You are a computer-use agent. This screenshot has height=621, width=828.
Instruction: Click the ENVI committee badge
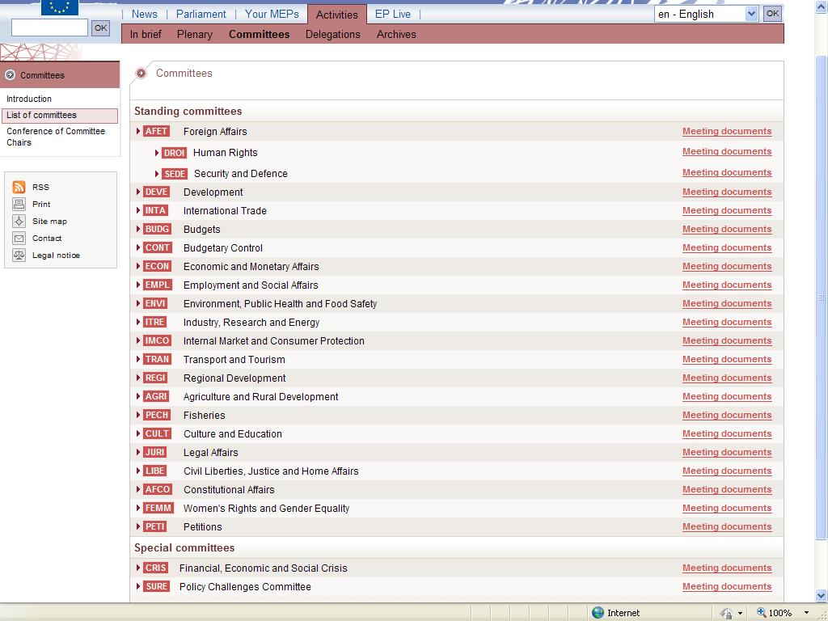pos(155,304)
